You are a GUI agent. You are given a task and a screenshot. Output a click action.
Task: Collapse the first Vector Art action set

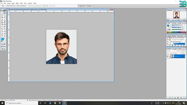[172, 38]
